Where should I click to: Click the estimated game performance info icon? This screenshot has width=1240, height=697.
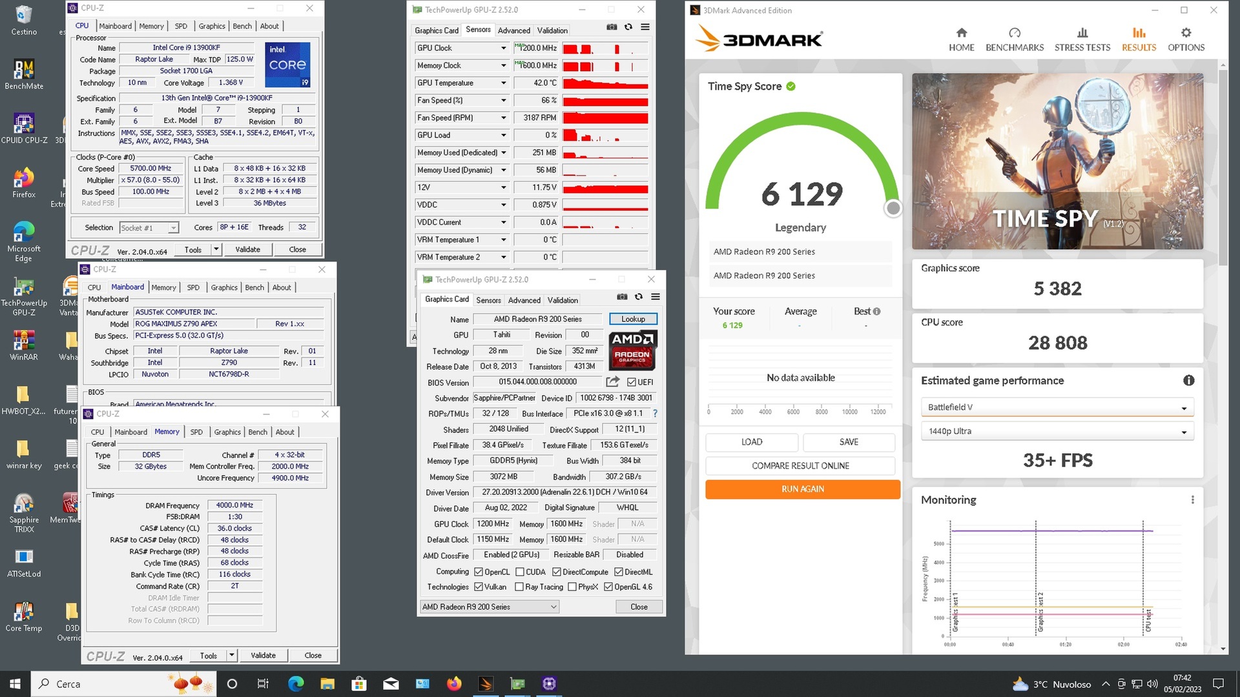[1188, 380]
